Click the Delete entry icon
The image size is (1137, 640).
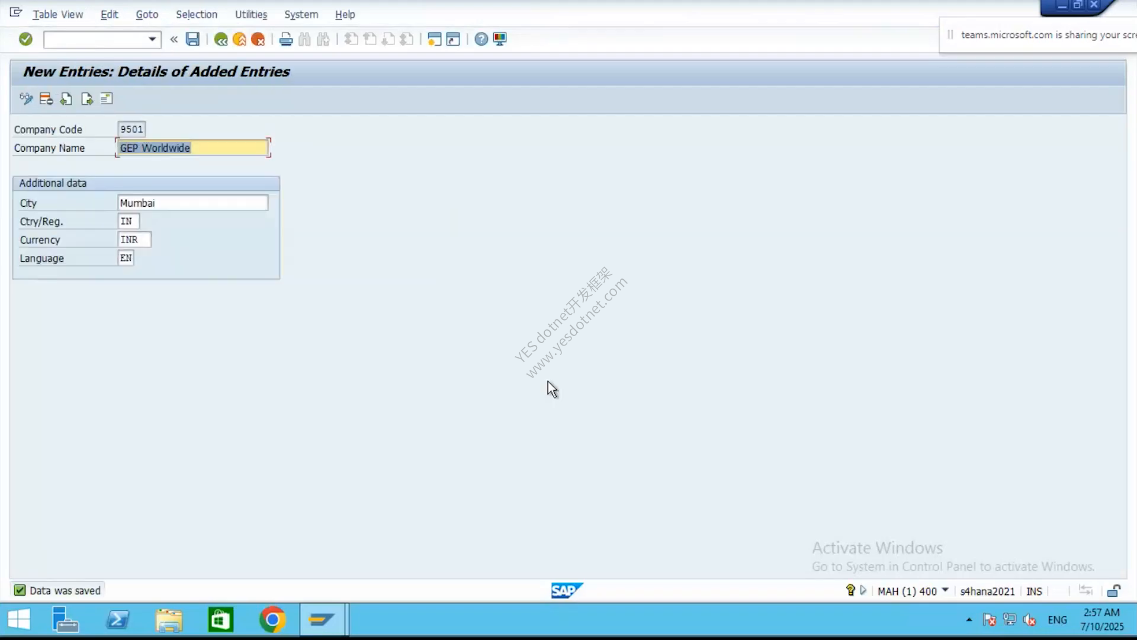[x=46, y=99]
